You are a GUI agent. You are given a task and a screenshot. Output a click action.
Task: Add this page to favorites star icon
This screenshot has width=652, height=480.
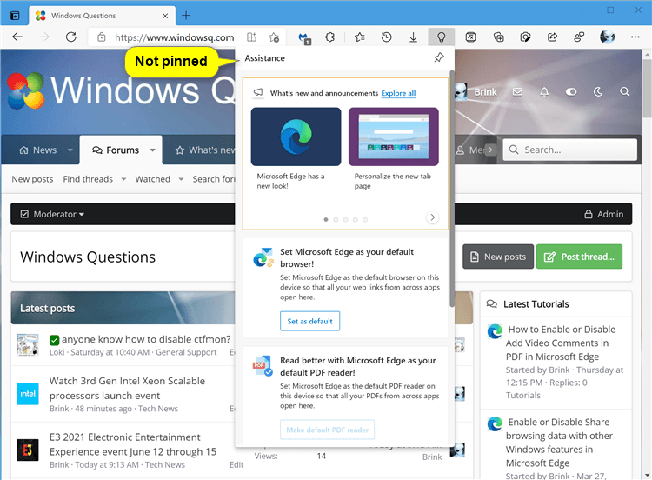coord(274,37)
